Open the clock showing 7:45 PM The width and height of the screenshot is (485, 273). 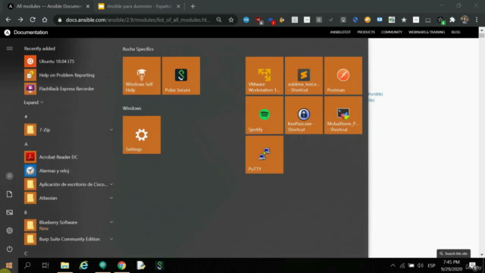(x=452, y=265)
